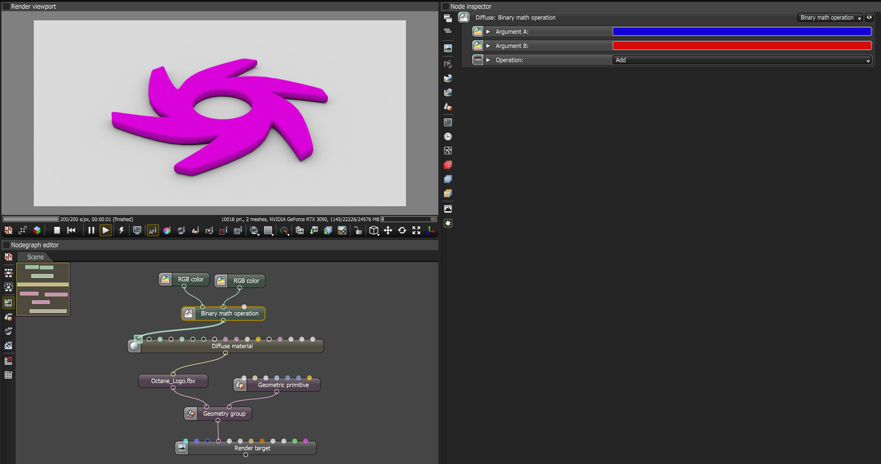Select the material picker sphere icon

pos(181,231)
